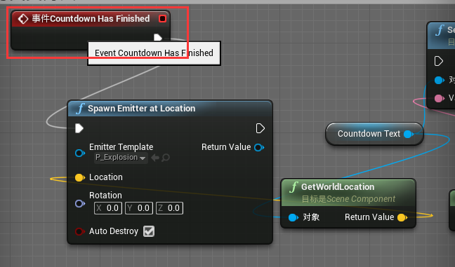Viewport: 455px width, 267px height.
Task: Select the GetWorldLocation node title
Action: [338, 187]
